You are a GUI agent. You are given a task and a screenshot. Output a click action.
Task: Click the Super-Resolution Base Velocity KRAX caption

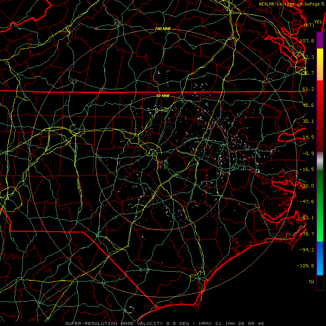pyautogui.click(x=165, y=323)
